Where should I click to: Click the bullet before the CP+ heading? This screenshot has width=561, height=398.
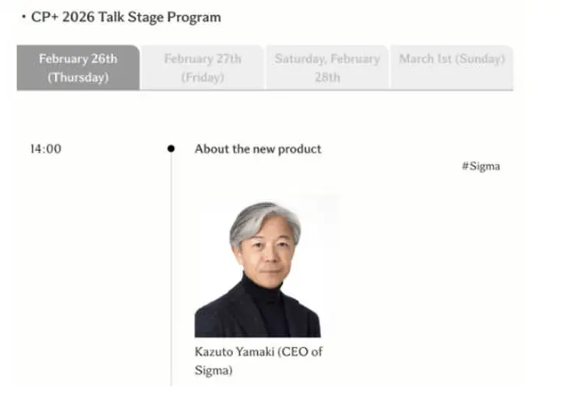pos(23,17)
